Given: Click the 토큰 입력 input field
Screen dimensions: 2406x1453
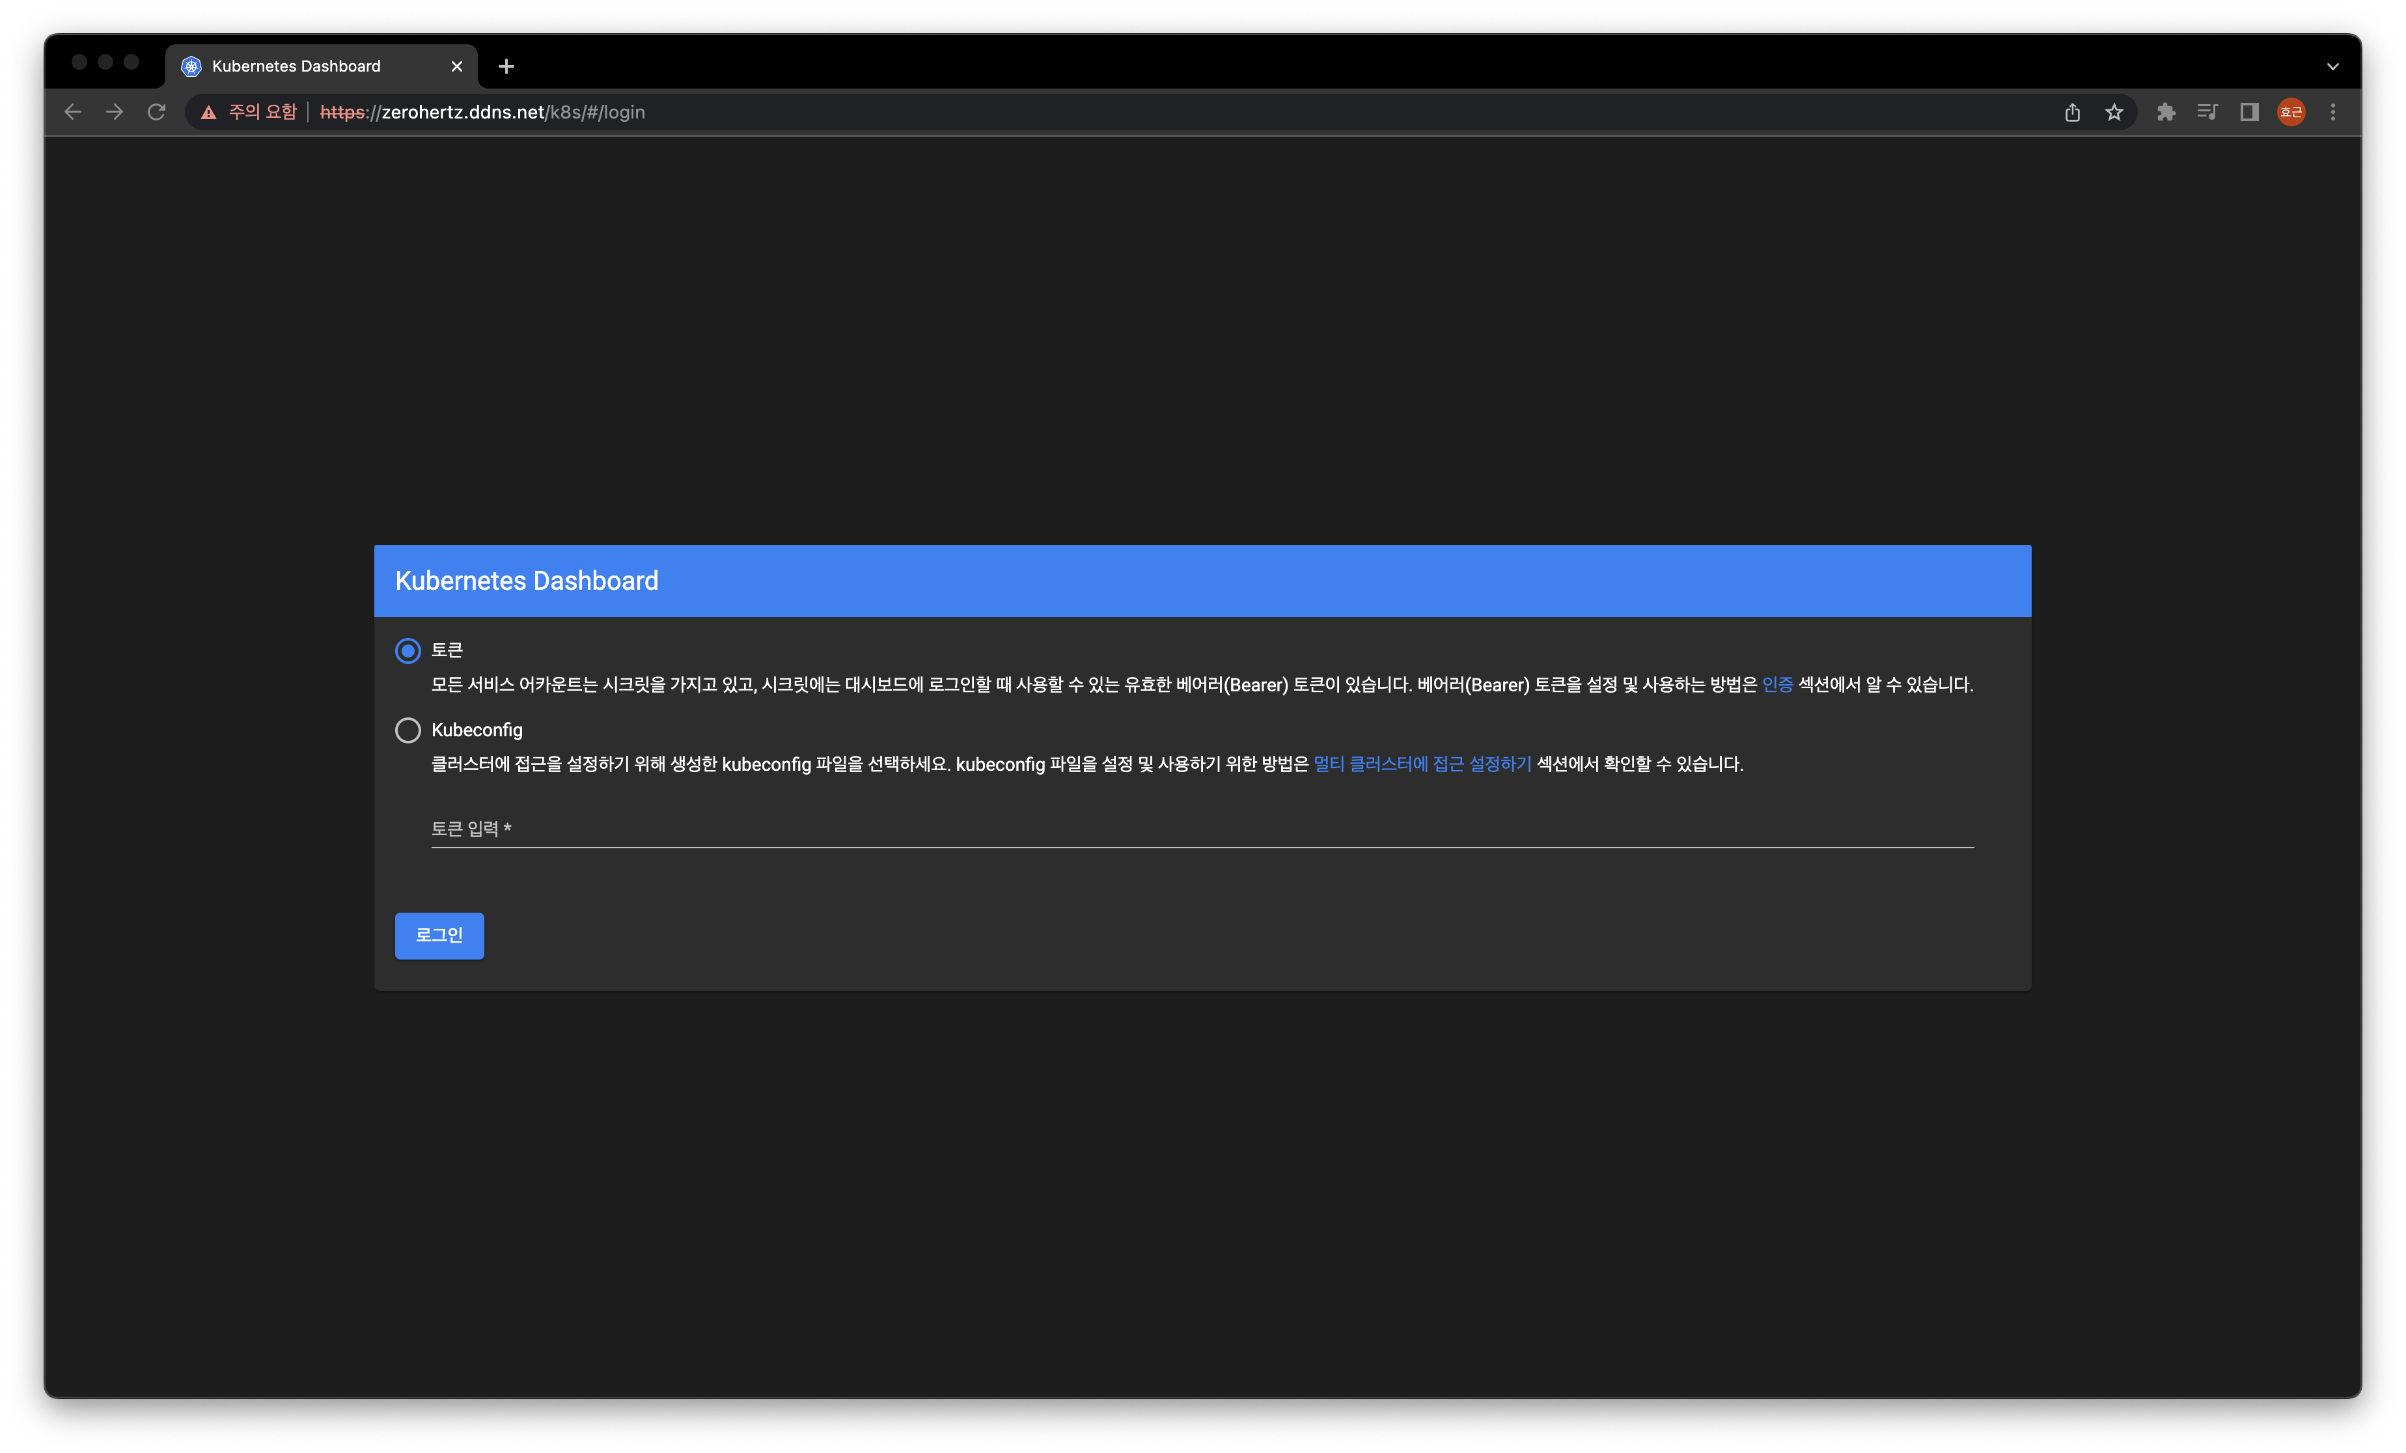Looking at the screenshot, I should [1202, 829].
